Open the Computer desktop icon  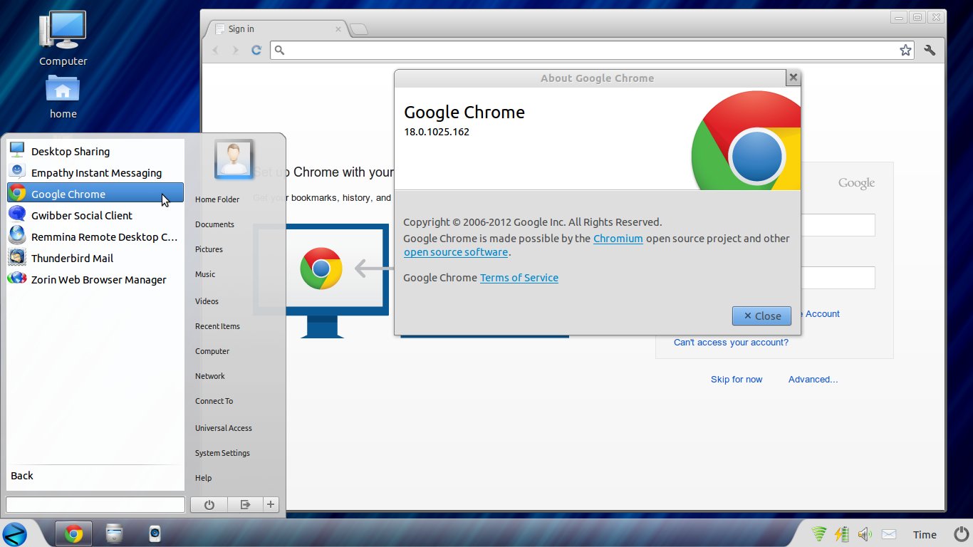[x=63, y=39]
